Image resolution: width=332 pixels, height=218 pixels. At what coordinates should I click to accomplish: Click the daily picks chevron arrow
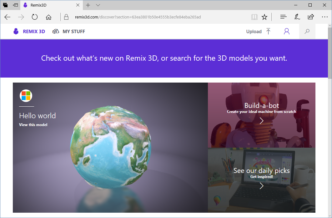click(x=261, y=186)
